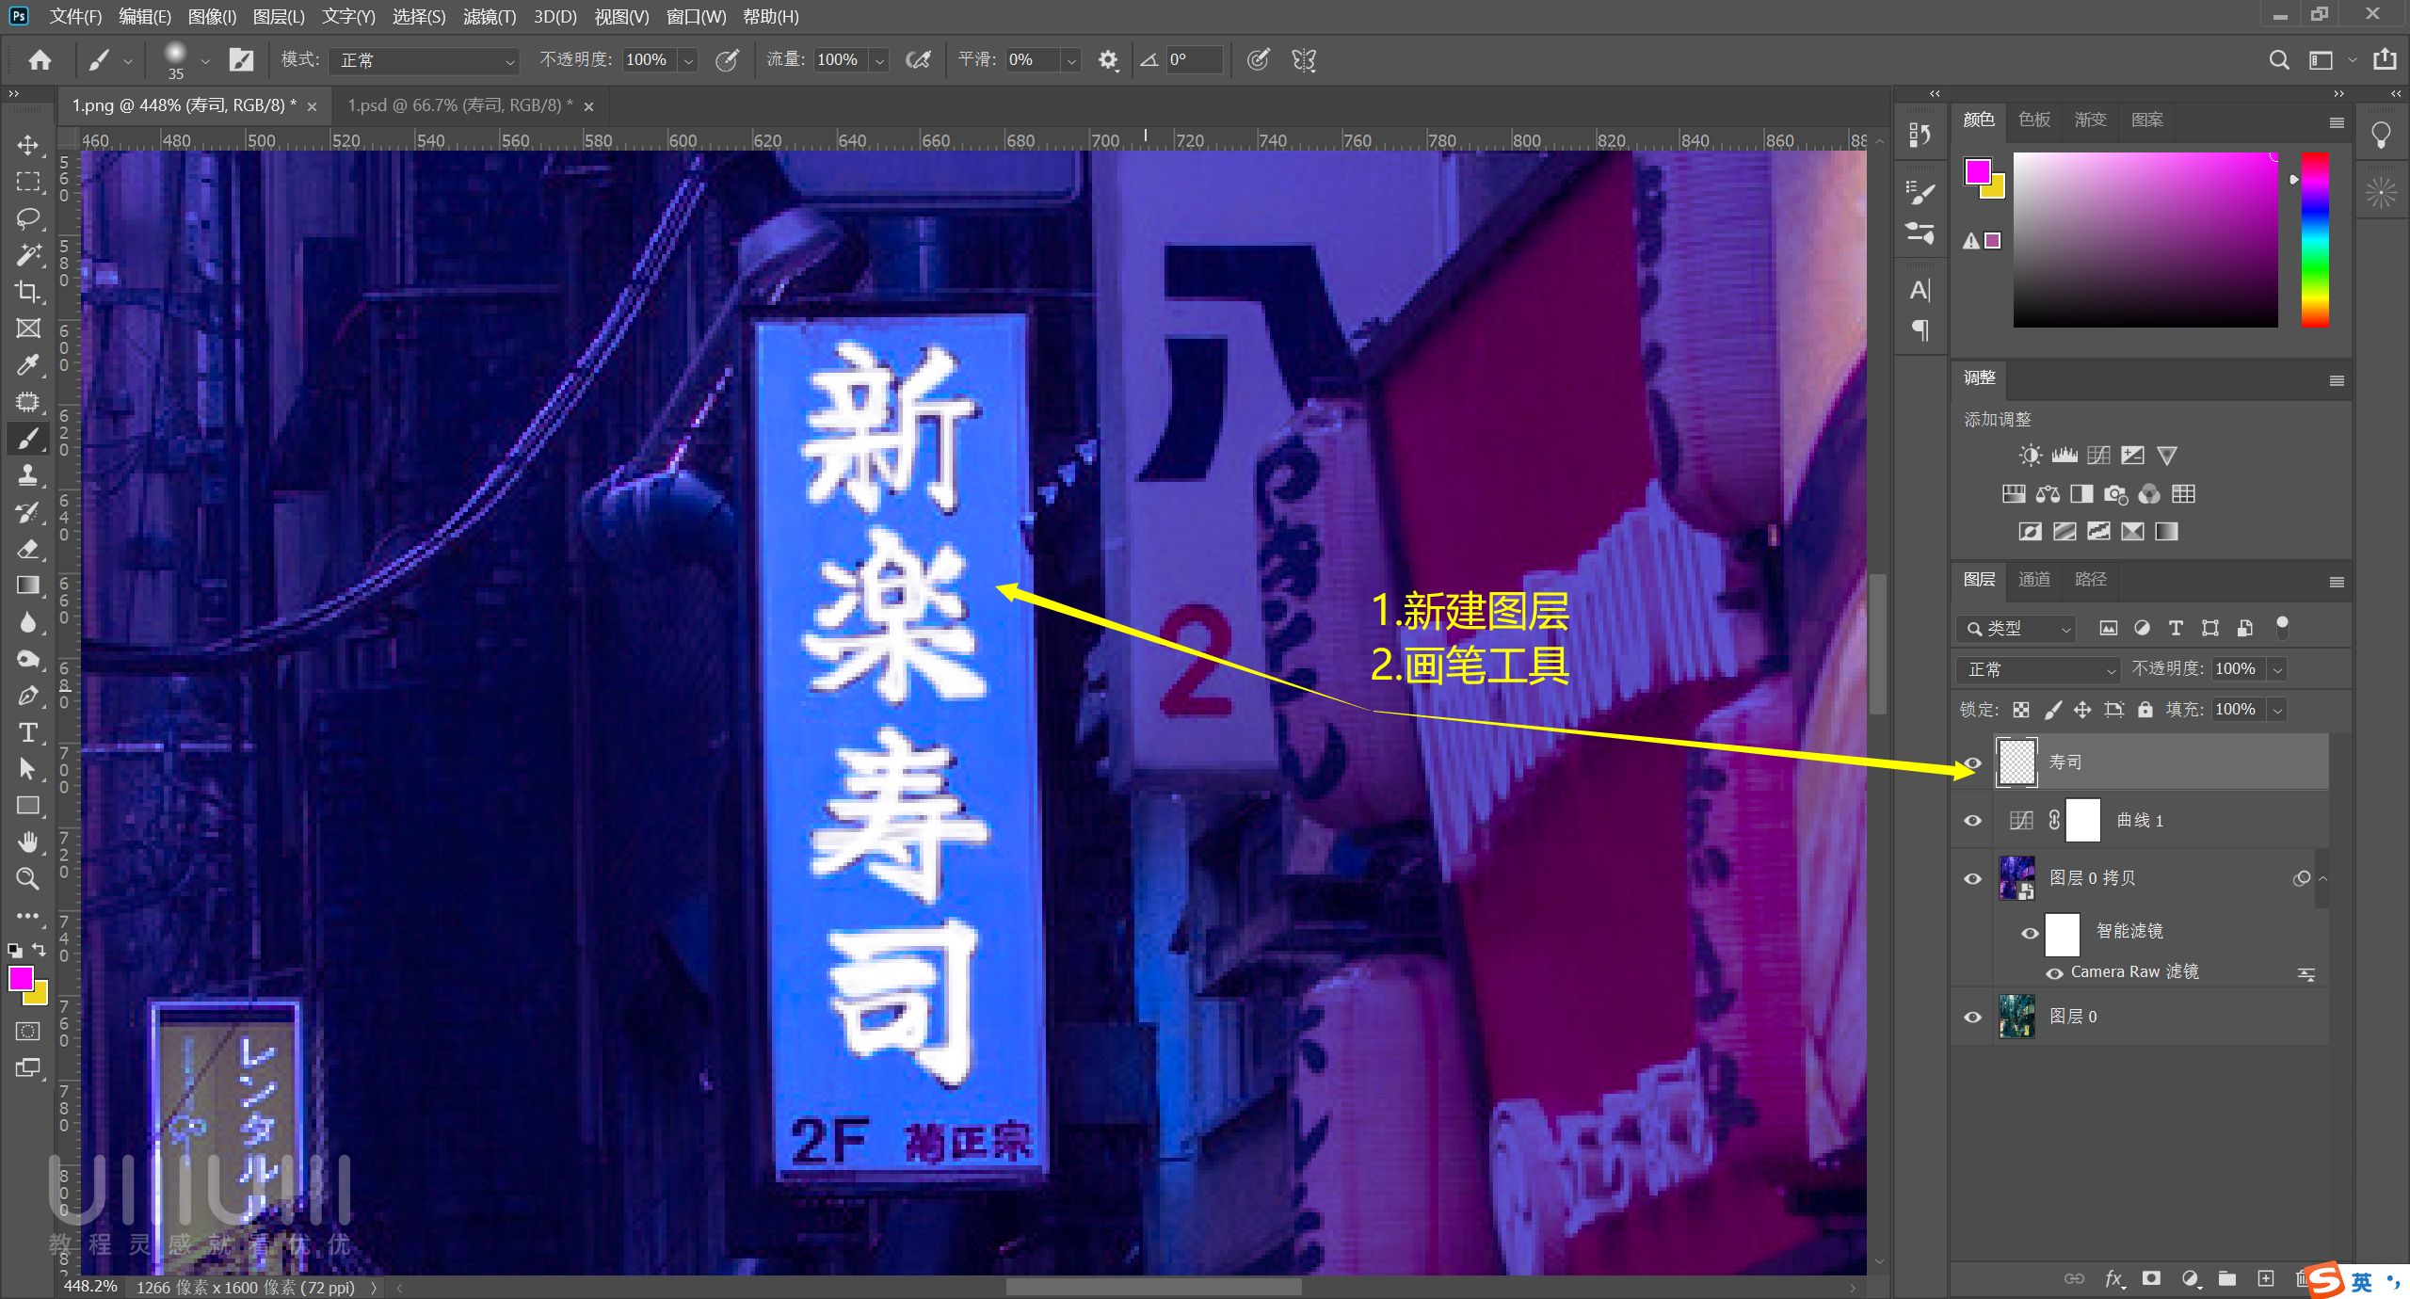The image size is (2410, 1299).
Task: Select the Horizontal Type tool
Action: pos(28,732)
